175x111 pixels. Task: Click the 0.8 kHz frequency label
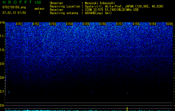[2, 78]
